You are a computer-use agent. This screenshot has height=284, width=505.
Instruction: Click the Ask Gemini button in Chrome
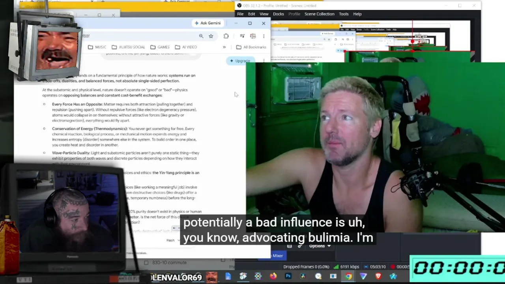tap(208, 23)
